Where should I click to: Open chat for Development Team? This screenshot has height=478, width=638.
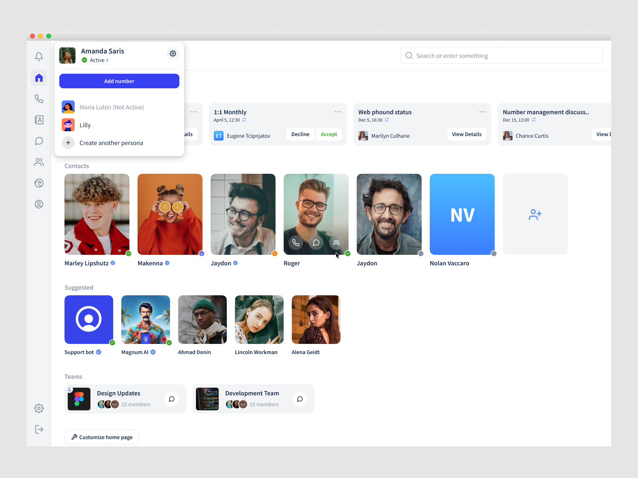pos(300,399)
